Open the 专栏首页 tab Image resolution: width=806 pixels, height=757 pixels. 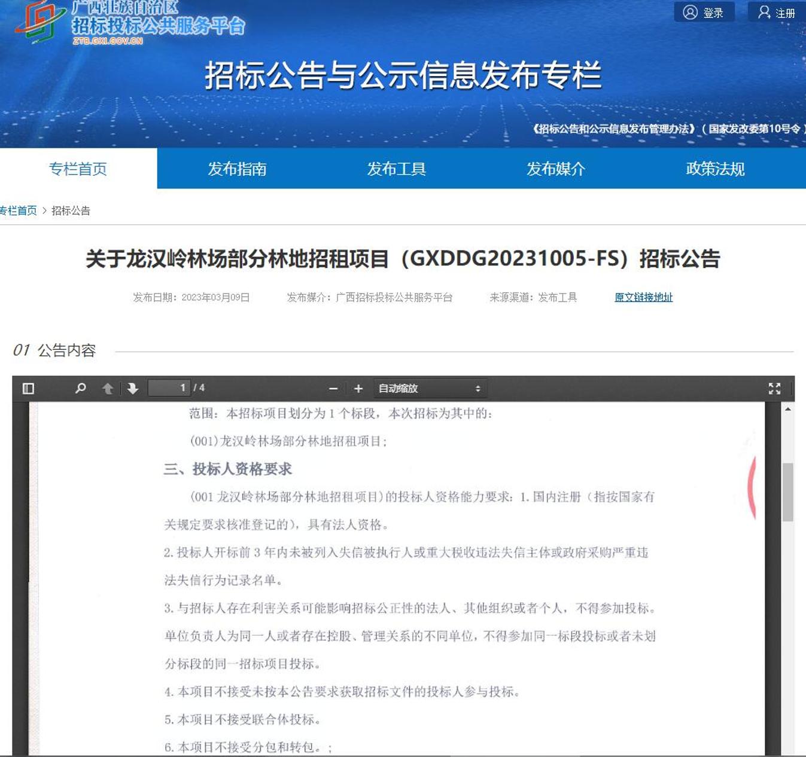coord(78,169)
